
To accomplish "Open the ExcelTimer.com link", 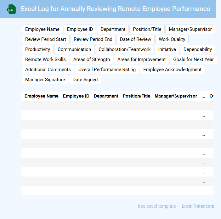I will (198, 206).
